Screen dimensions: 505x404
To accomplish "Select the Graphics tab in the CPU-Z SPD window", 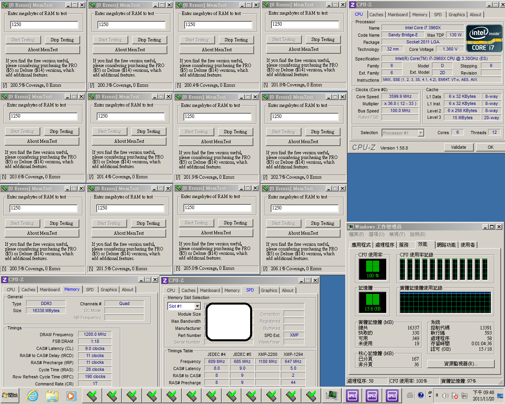I will [269, 290].
